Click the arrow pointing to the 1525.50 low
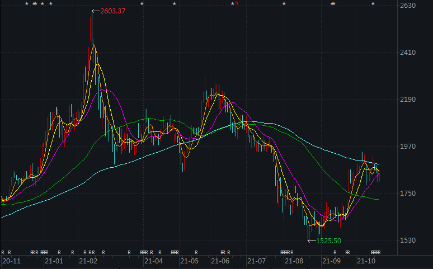The image size is (433, 269). [x=312, y=241]
